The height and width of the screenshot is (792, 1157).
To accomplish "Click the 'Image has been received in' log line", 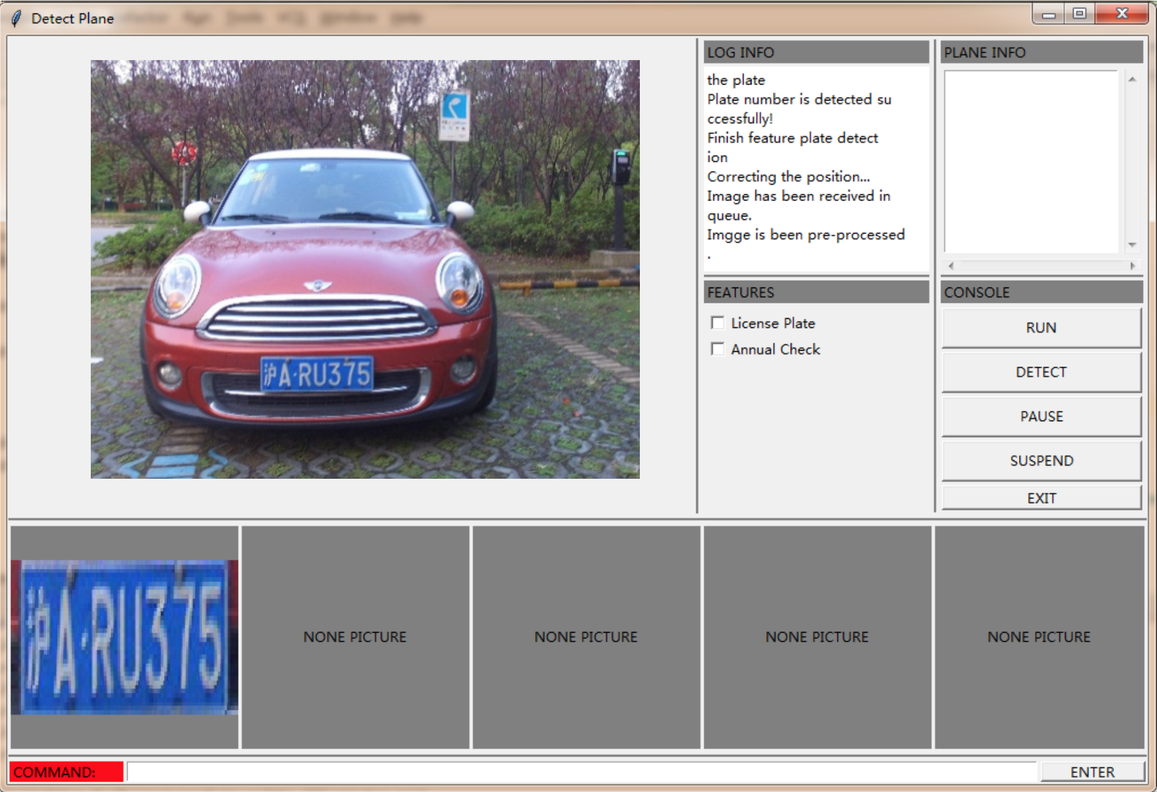I will point(799,196).
